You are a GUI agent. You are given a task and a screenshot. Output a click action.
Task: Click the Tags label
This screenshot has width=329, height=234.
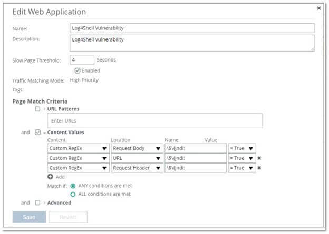click(18, 90)
